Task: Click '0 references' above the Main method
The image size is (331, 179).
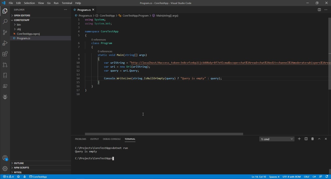Action: click(x=105, y=51)
